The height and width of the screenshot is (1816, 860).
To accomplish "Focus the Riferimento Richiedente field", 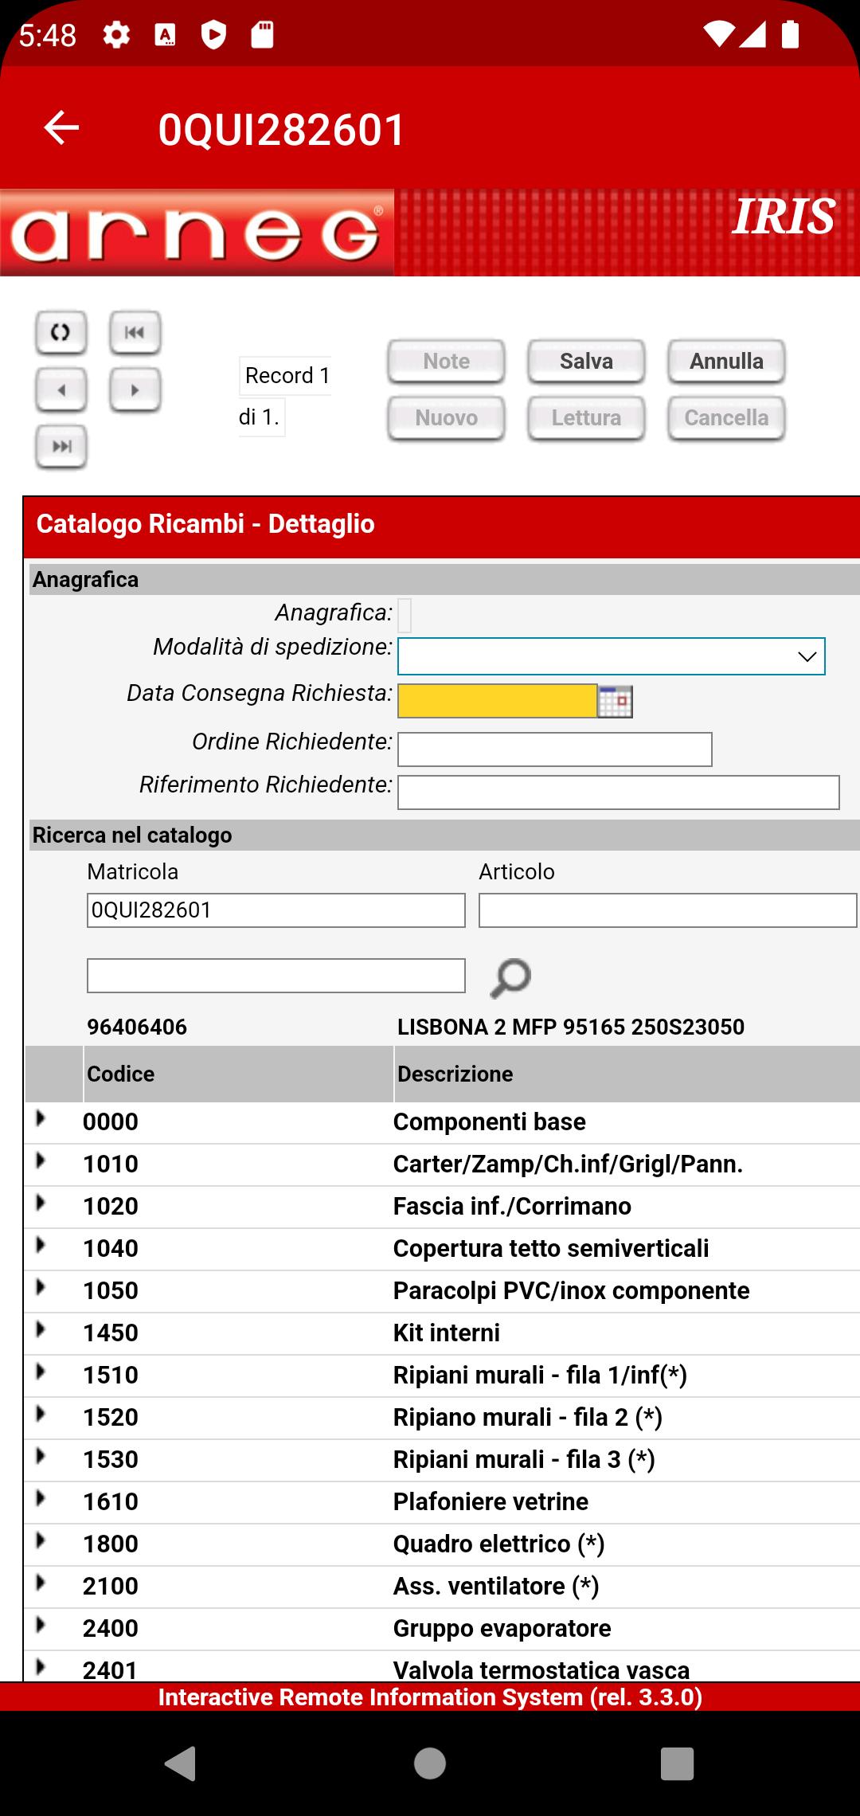I will tap(619, 793).
